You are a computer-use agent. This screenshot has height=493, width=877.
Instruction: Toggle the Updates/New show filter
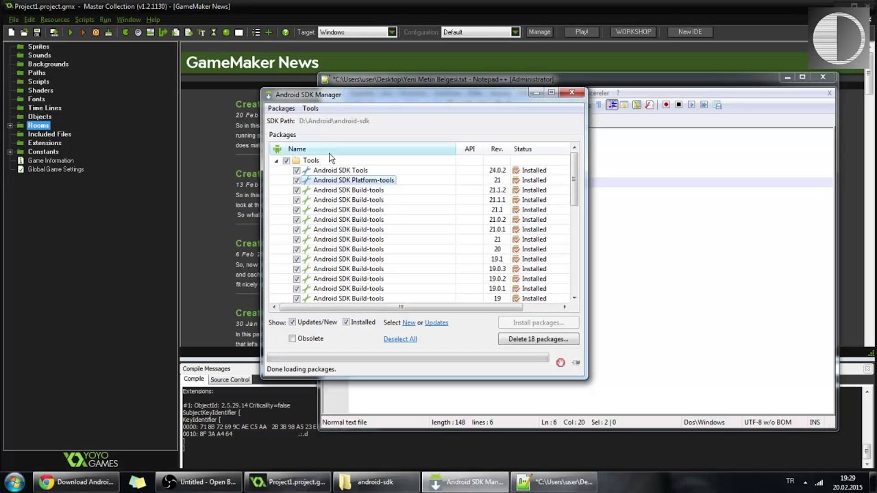pos(293,323)
